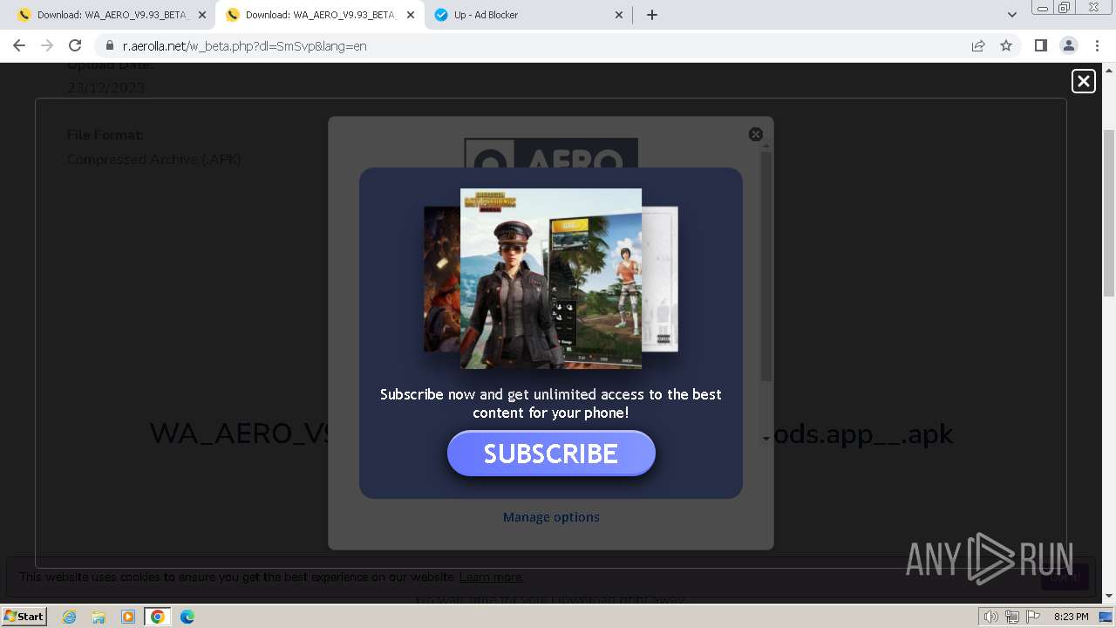Open File Explorer from the taskbar
This screenshot has width=1116, height=628.
99,617
